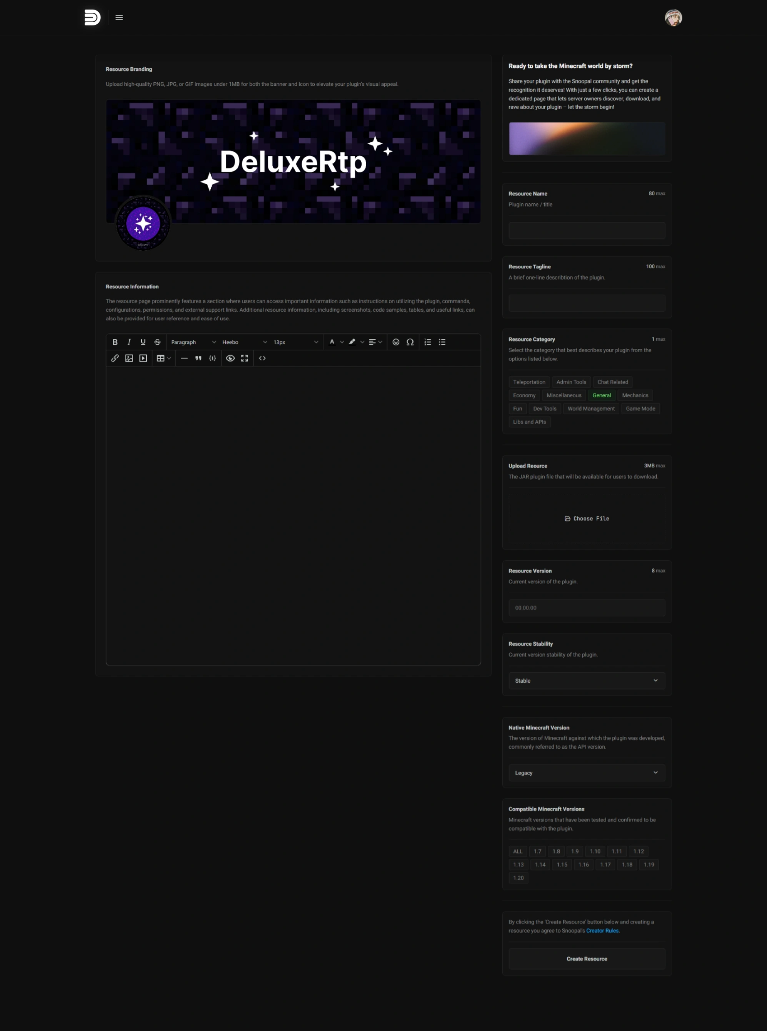This screenshot has height=1031, width=767.
Task: Insert a special character with the omega icon
Action: pyautogui.click(x=410, y=342)
